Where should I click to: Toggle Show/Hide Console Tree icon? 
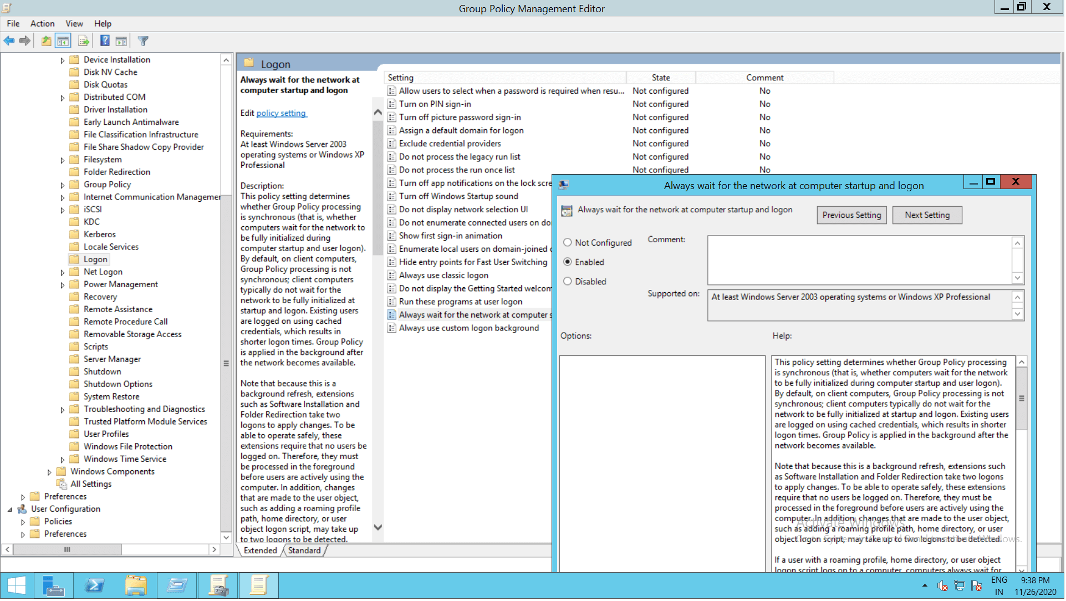63,40
